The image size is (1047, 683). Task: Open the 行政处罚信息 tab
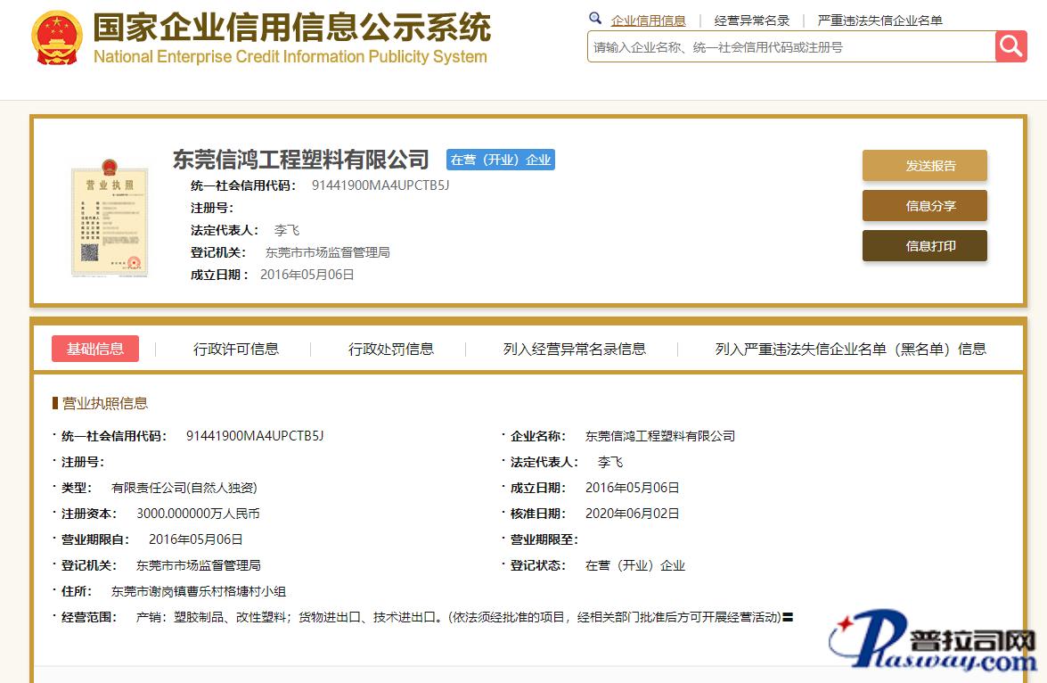coord(391,350)
